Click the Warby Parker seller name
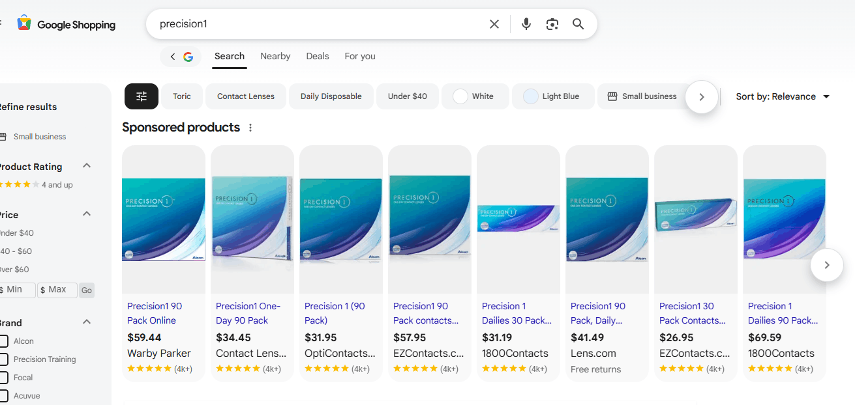Screen dimensions: 855x405 coord(159,354)
